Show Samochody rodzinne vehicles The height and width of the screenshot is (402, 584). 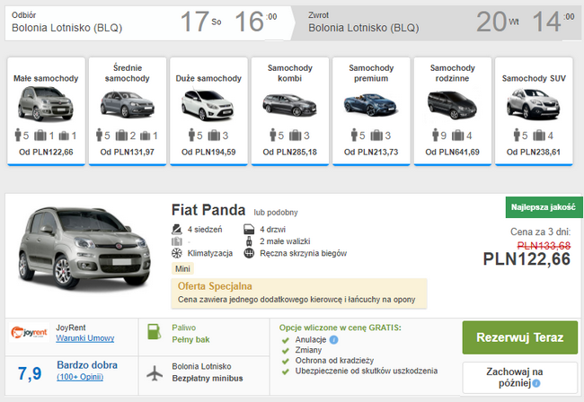click(x=453, y=111)
